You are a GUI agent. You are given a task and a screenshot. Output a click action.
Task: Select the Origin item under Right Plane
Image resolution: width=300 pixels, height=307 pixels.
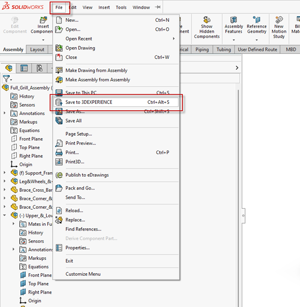click(26, 165)
